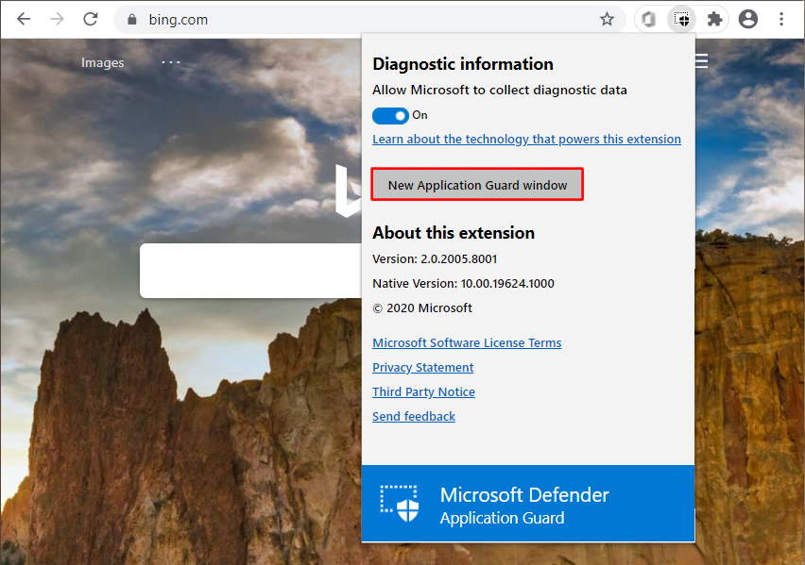Viewport: 805px width, 565px height.
Task: Open the Extensions puzzle-piece menu
Action: point(715,19)
